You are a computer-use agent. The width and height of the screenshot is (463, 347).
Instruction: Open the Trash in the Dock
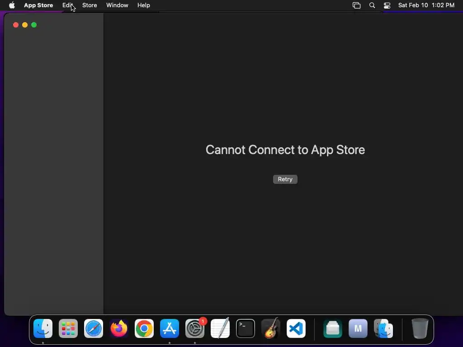(420, 328)
